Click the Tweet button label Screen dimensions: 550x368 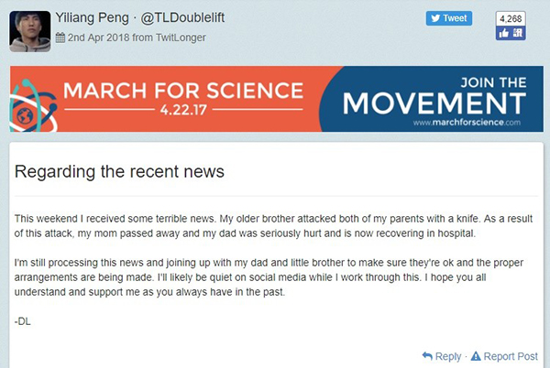coord(455,18)
